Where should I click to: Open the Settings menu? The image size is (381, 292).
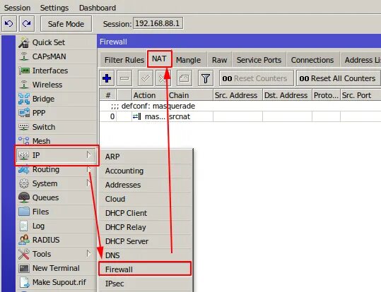pos(54,8)
